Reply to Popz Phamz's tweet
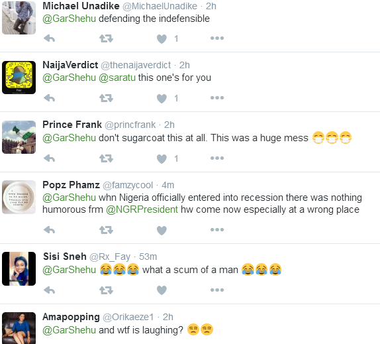 pos(50,230)
